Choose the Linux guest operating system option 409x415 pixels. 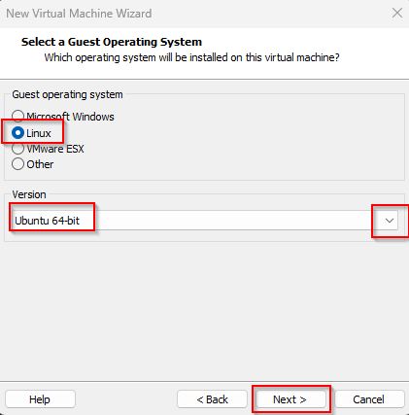click(x=17, y=133)
